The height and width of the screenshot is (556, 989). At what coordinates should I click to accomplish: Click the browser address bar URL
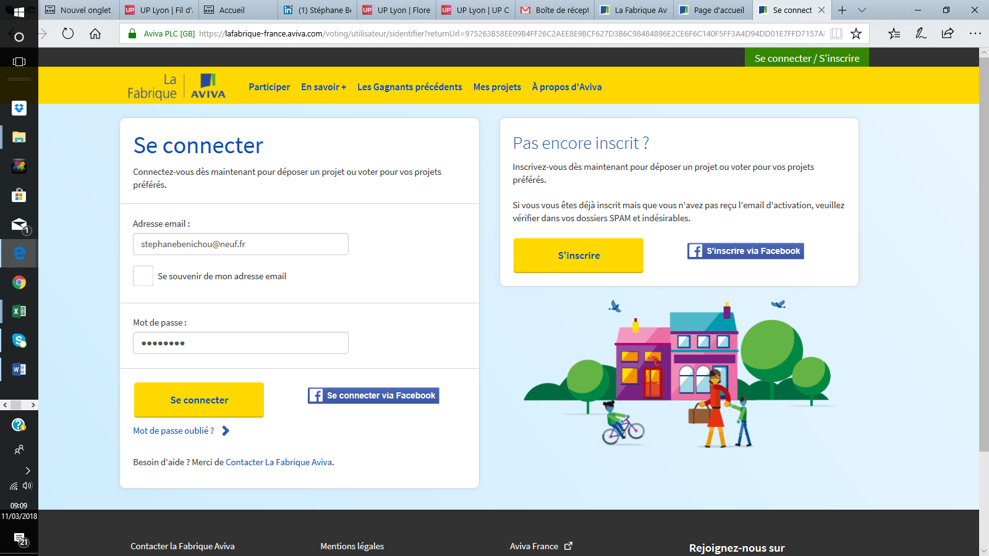point(512,33)
